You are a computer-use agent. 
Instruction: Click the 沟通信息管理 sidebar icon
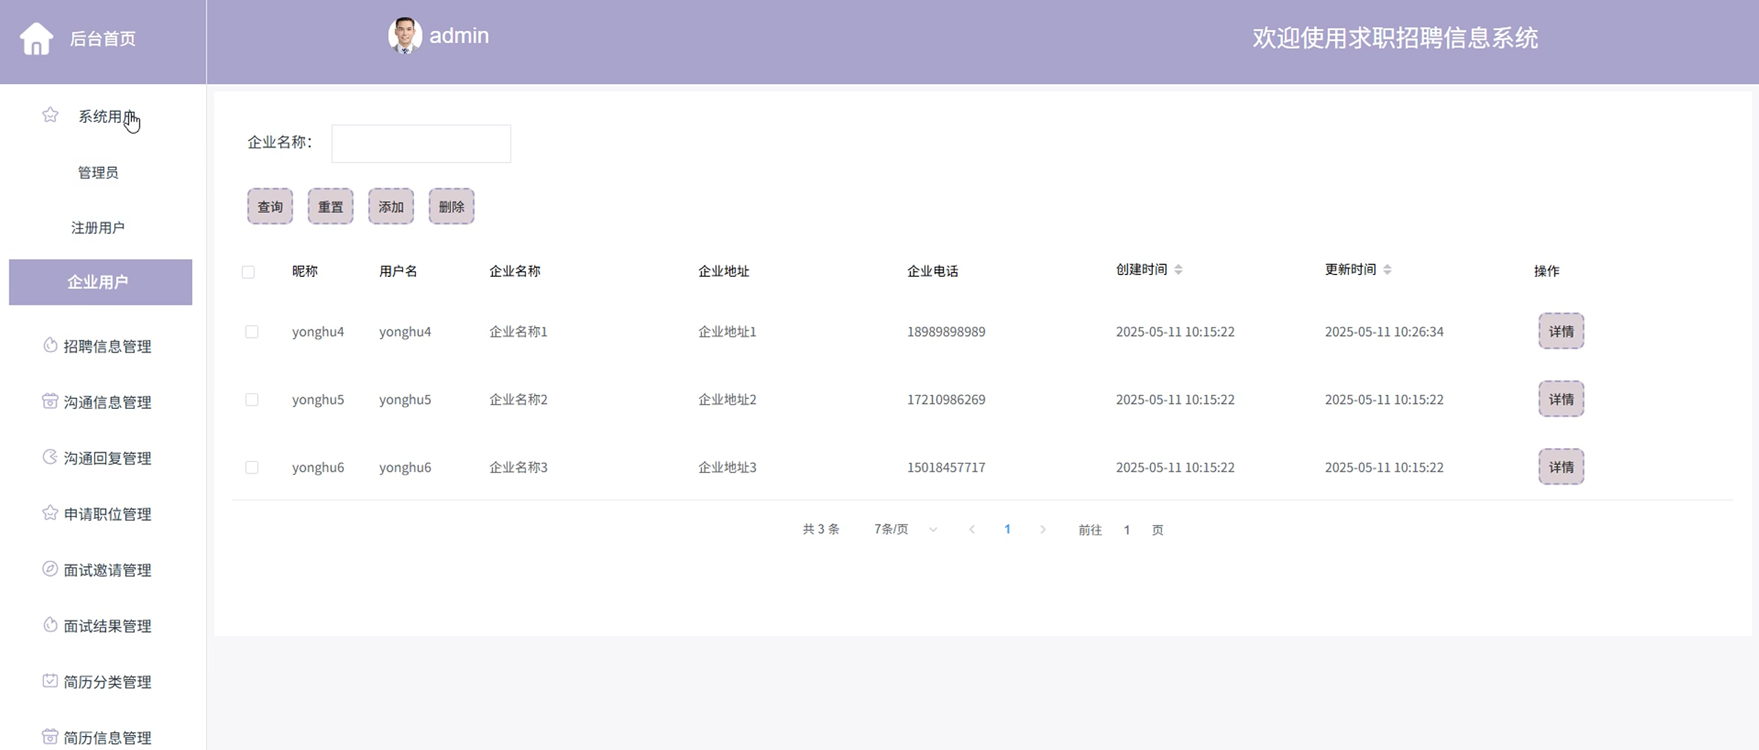coord(50,401)
